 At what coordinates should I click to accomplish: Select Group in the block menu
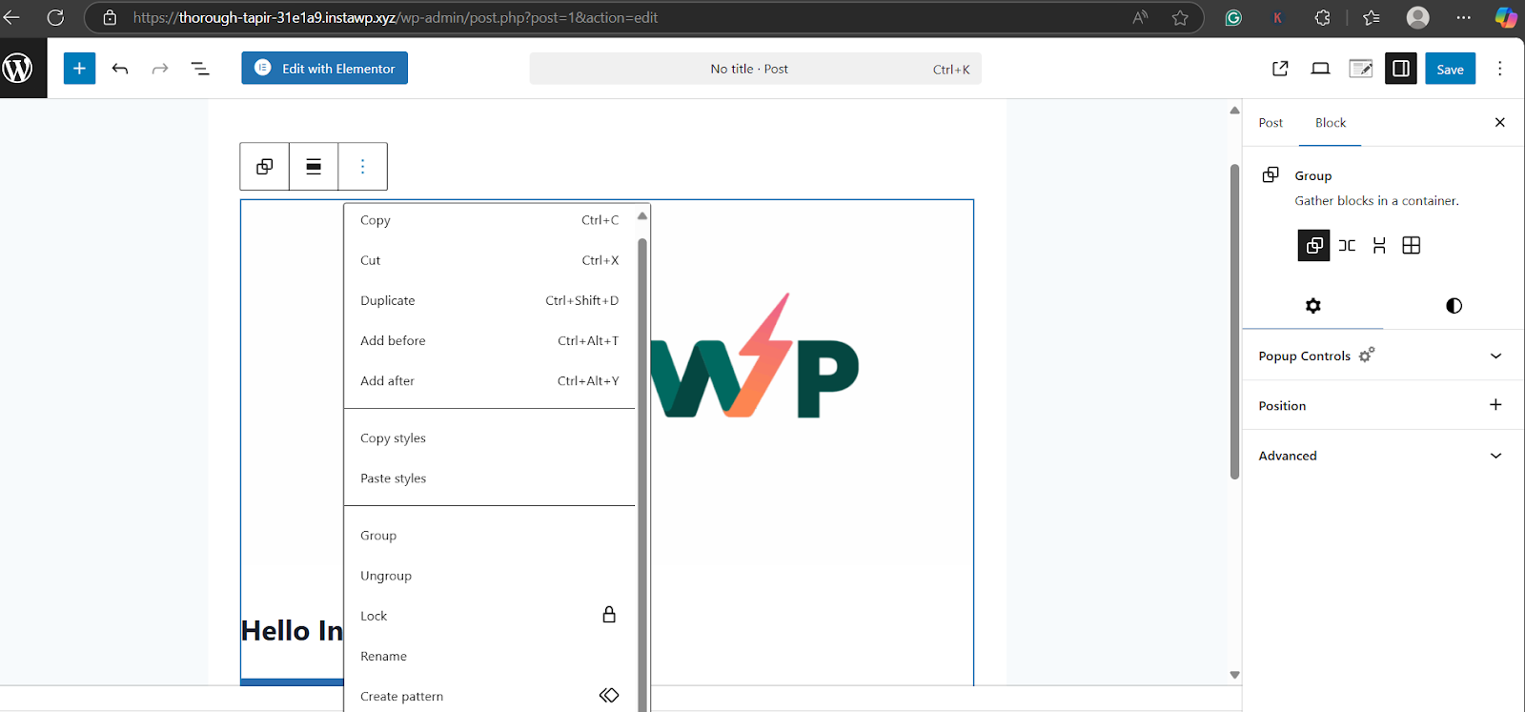490,536
